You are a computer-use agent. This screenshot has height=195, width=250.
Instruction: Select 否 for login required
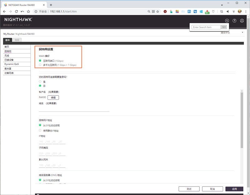(x=40, y=85)
